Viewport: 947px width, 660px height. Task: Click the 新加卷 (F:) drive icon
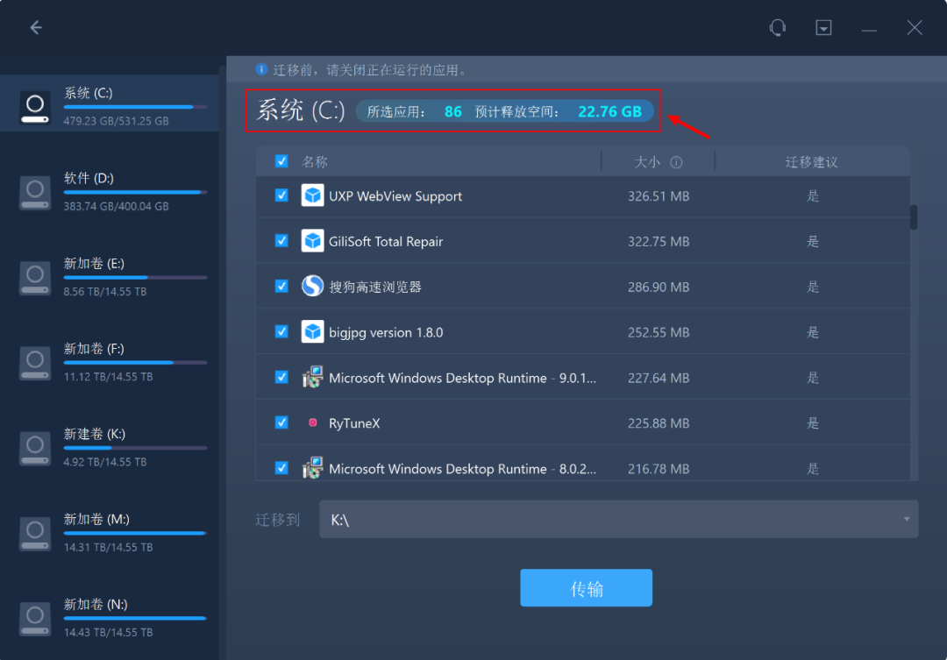pos(35,363)
